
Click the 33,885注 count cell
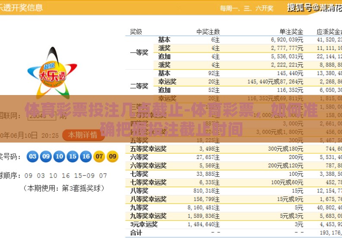(208, 174)
